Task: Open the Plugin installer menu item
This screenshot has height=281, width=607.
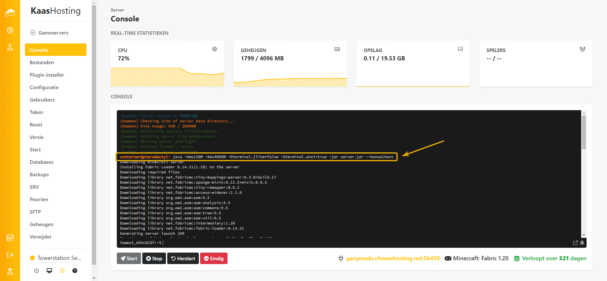Action: [47, 75]
